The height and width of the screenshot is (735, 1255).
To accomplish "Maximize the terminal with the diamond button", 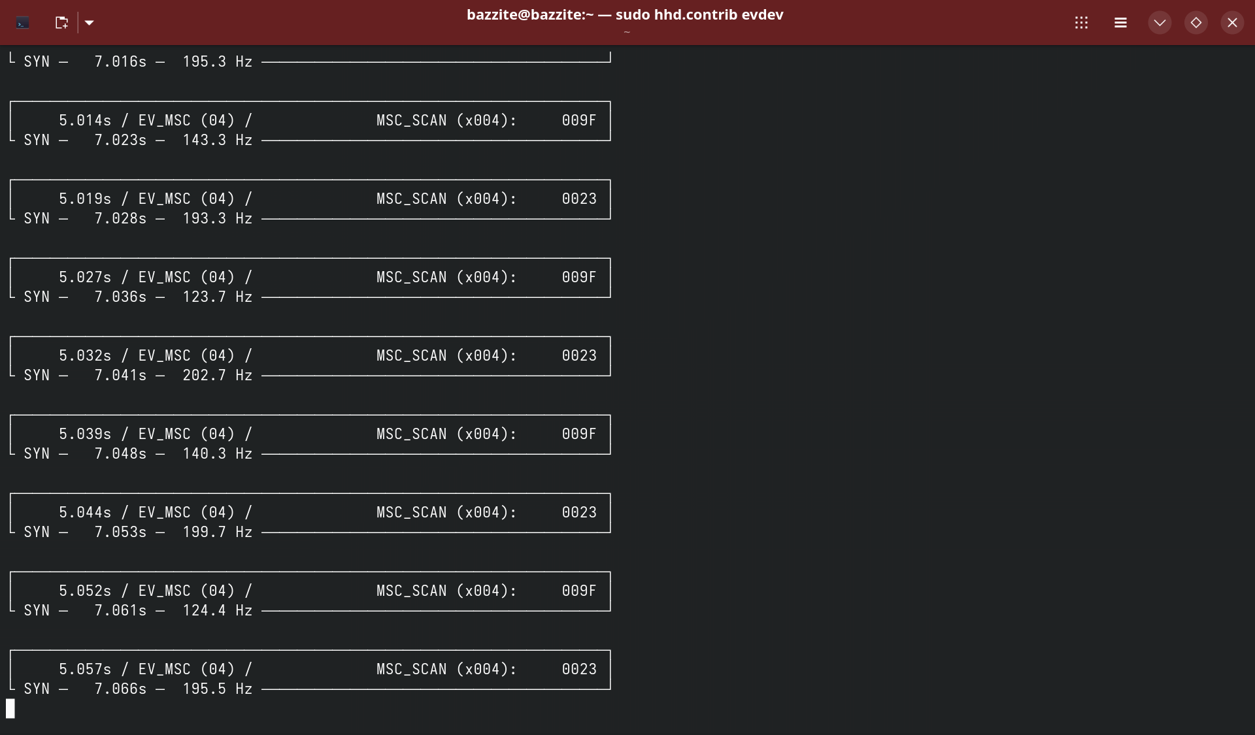I will click(1196, 23).
